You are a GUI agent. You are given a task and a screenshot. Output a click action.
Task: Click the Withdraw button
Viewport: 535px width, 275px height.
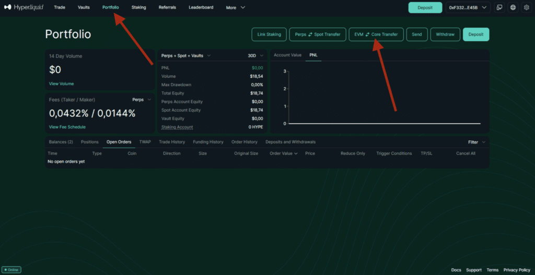pos(445,34)
